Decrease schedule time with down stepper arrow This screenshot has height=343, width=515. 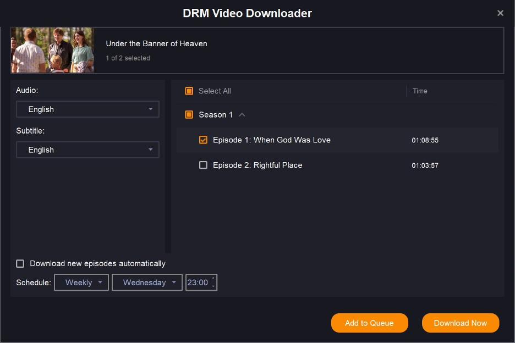point(213,286)
